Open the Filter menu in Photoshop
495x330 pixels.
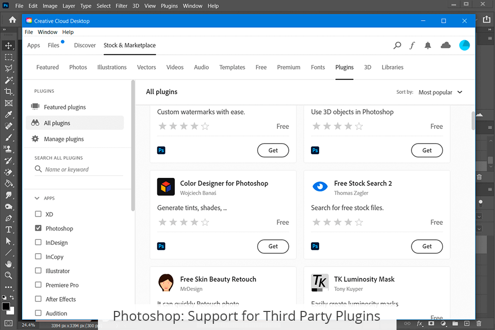point(122,6)
